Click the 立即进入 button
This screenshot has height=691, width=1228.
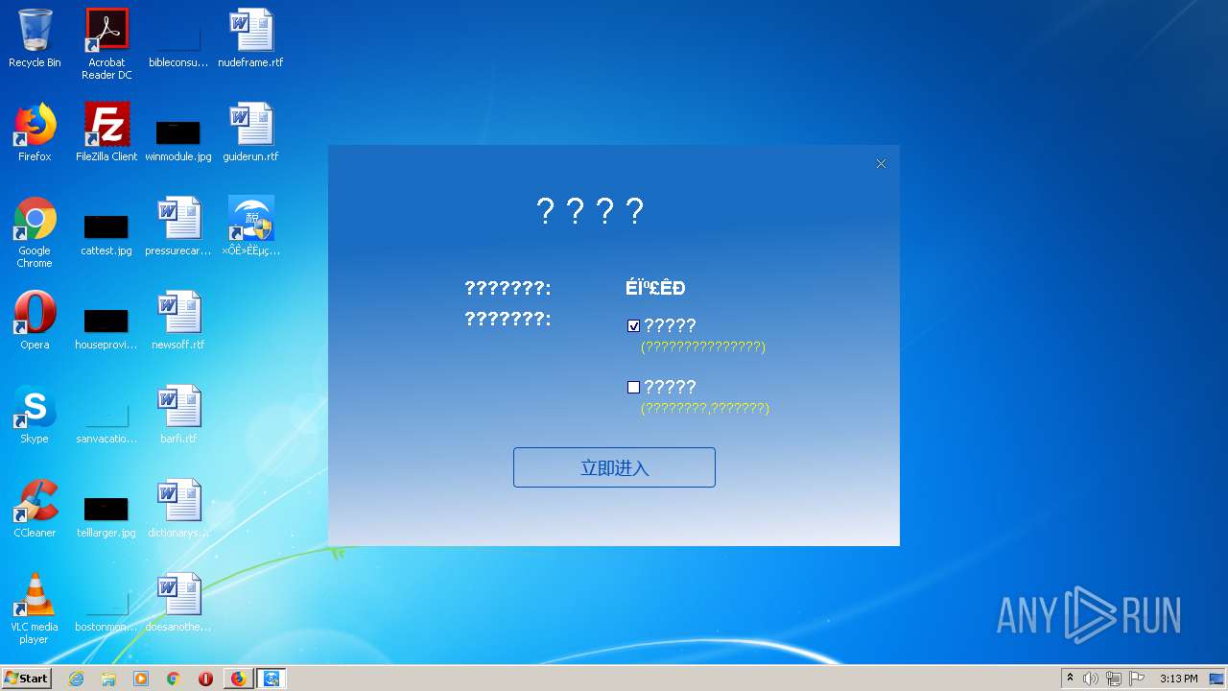[x=614, y=467]
